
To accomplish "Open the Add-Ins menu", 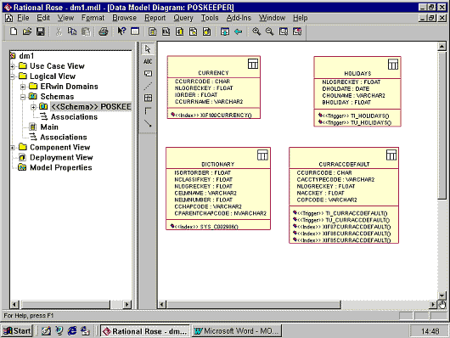I will [x=239, y=18].
